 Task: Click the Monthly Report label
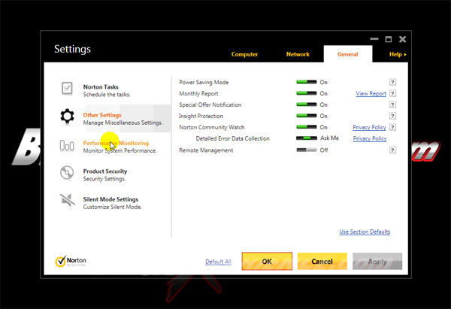(x=198, y=93)
